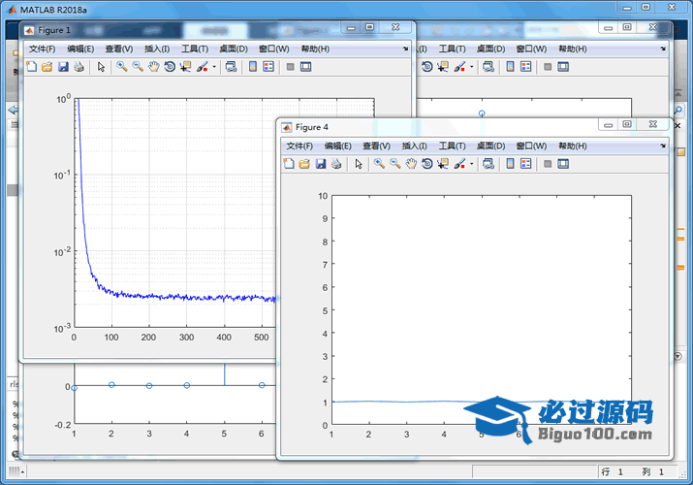Image resolution: width=693 pixels, height=485 pixels.
Task: Click Save icon in Figure 4 toolbar
Action: tap(321, 164)
